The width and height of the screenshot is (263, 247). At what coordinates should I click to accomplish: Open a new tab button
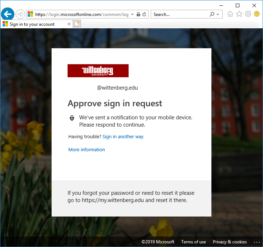pyautogui.click(x=77, y=24)
